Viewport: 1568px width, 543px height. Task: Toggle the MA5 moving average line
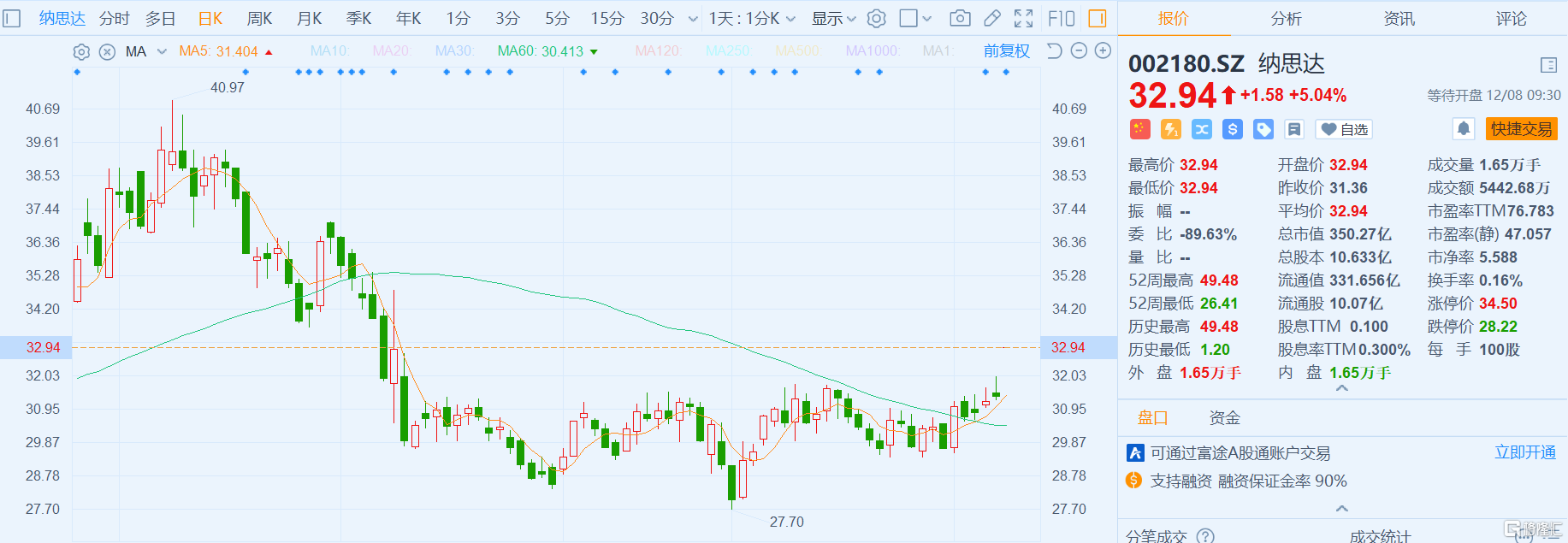(225, 51)
